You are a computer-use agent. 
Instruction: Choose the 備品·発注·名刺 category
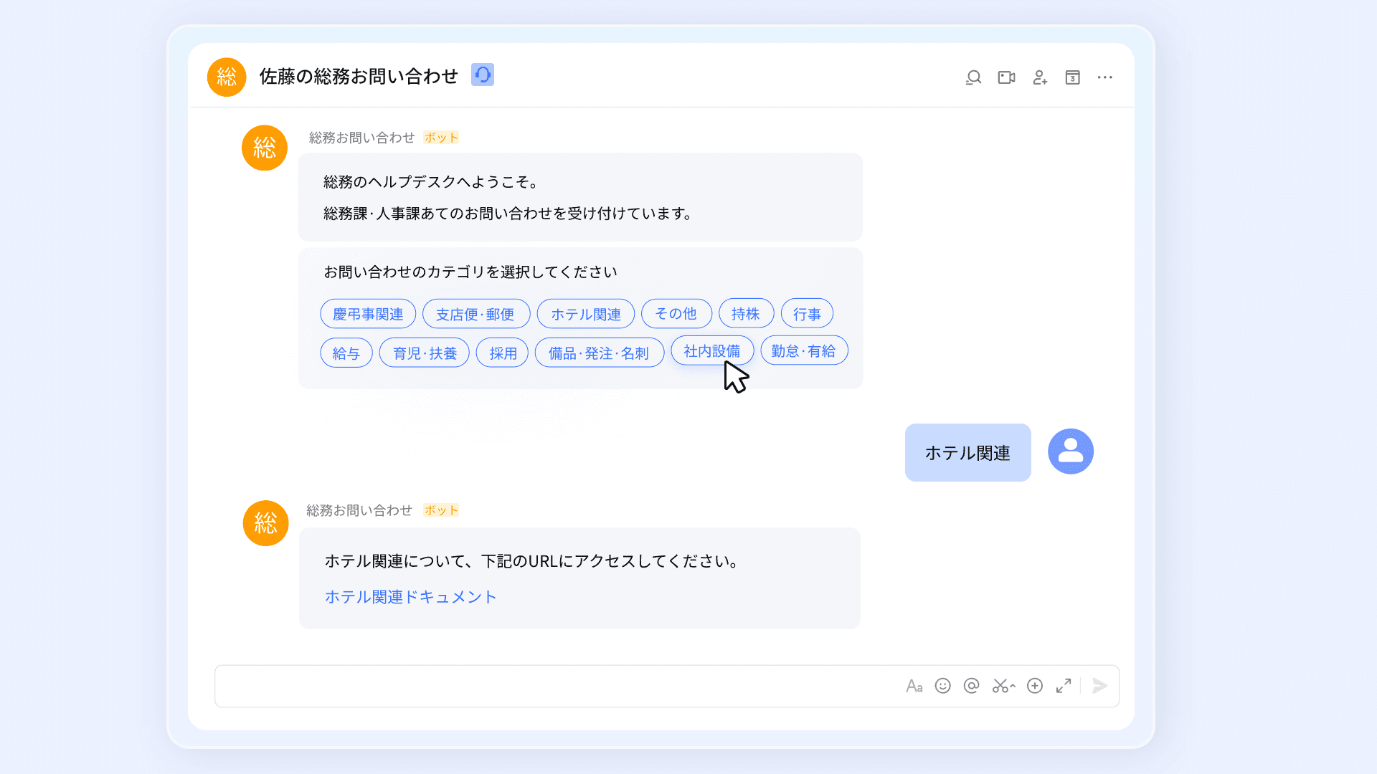pos(599,353)
